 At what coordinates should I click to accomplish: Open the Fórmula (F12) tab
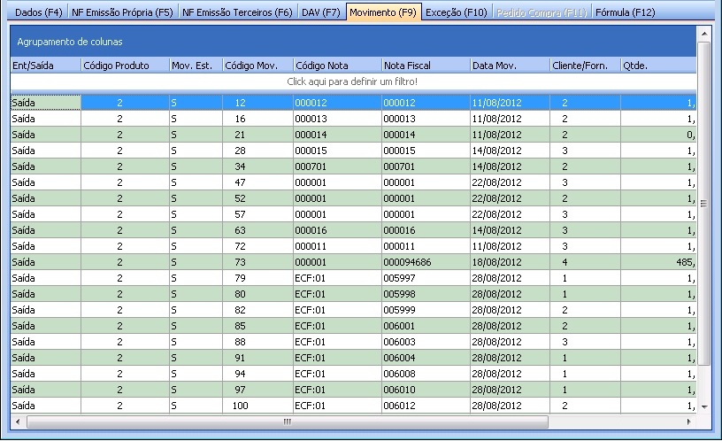[625, 12]
